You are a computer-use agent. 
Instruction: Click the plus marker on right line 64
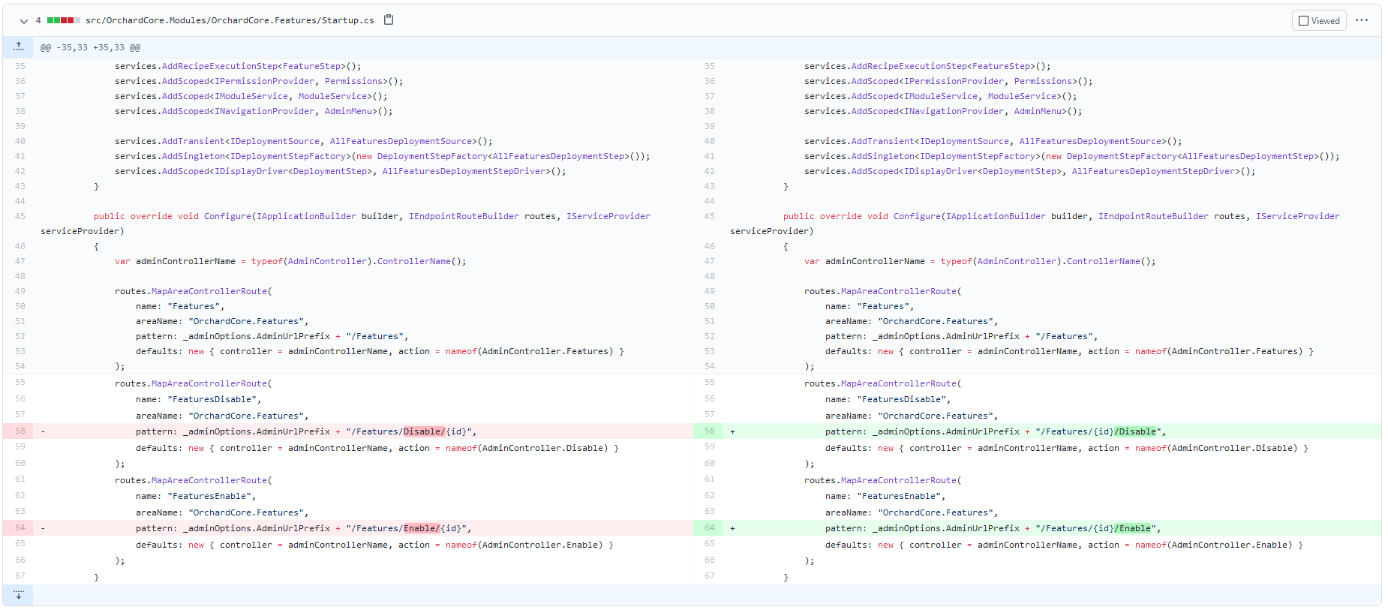(x=732, y=528)
